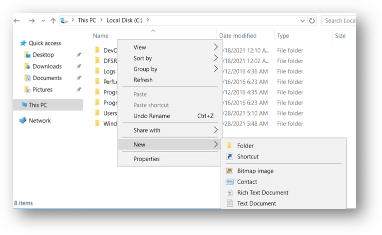
Task: Open the View submenu
Action: pos(169,47)
